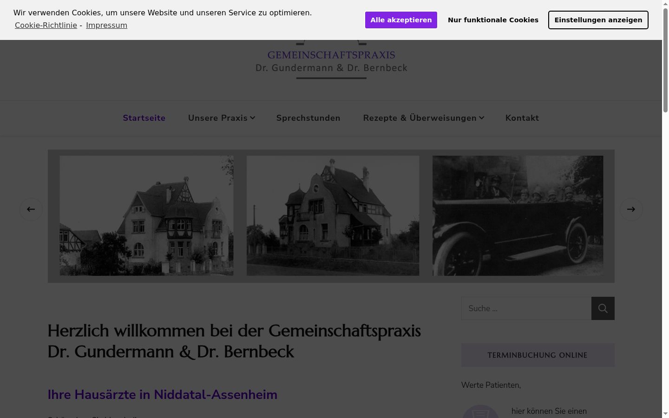
Task: Expand Rezepte & Überweisungen chevron
Action: [482, 118]
